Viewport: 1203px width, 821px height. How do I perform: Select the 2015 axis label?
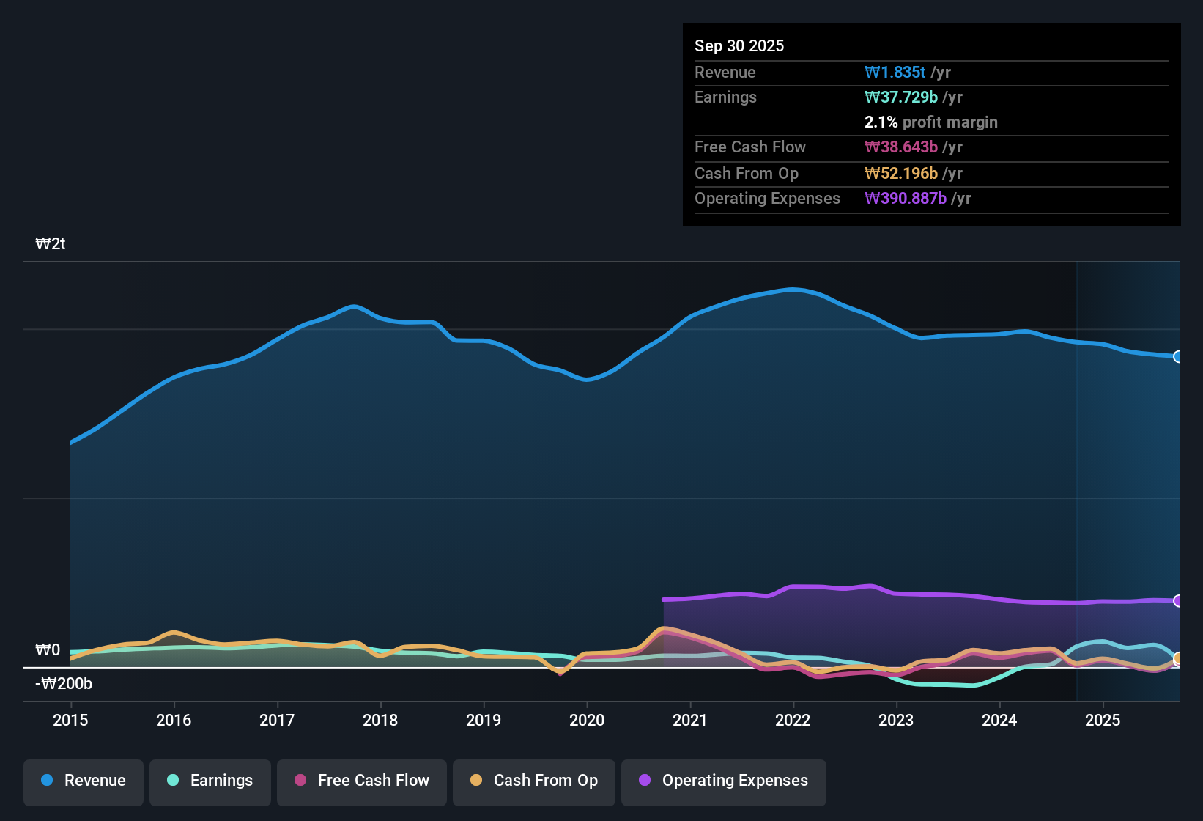tap(70, 721)
